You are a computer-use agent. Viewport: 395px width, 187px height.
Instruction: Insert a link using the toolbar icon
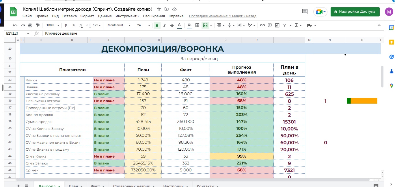pyautogui.click(x=262, y=25)
